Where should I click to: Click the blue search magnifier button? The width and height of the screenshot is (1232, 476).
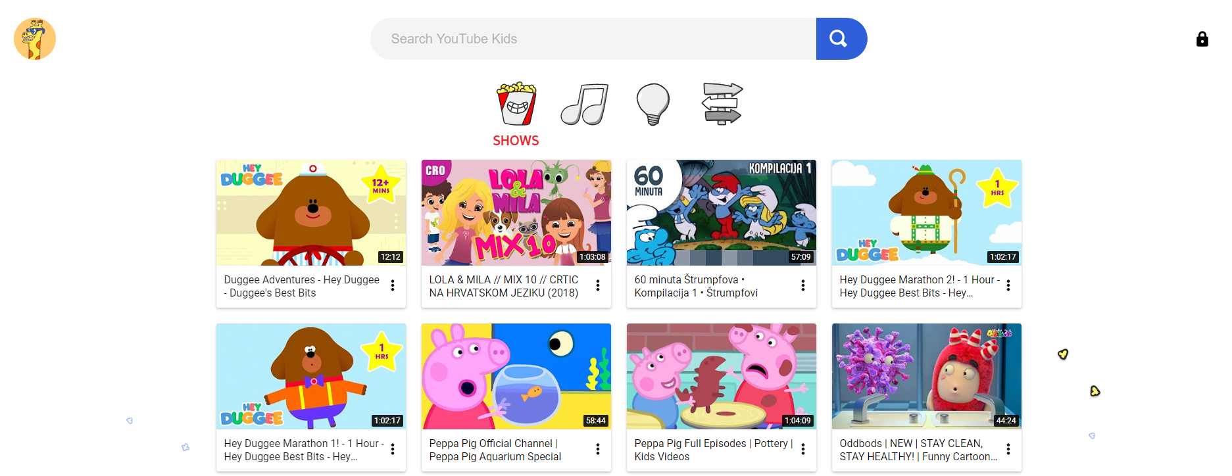[x=841, y=39]
